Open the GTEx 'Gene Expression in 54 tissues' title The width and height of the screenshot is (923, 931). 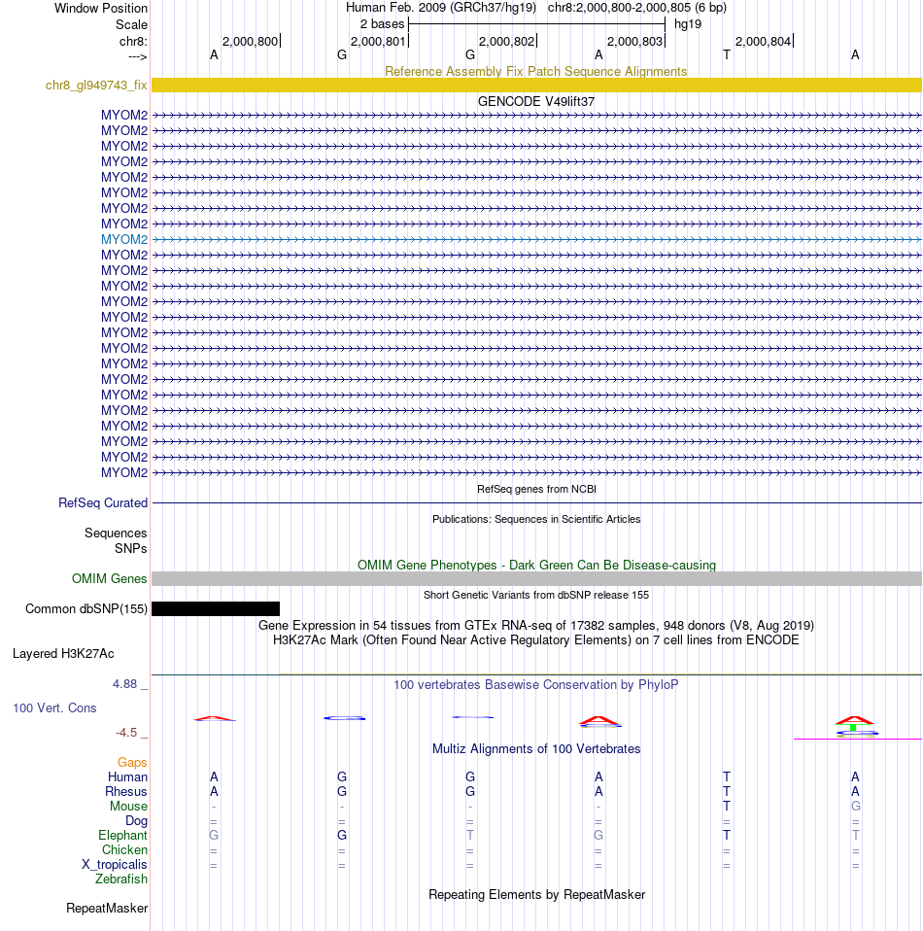click(x=536, y=625)
